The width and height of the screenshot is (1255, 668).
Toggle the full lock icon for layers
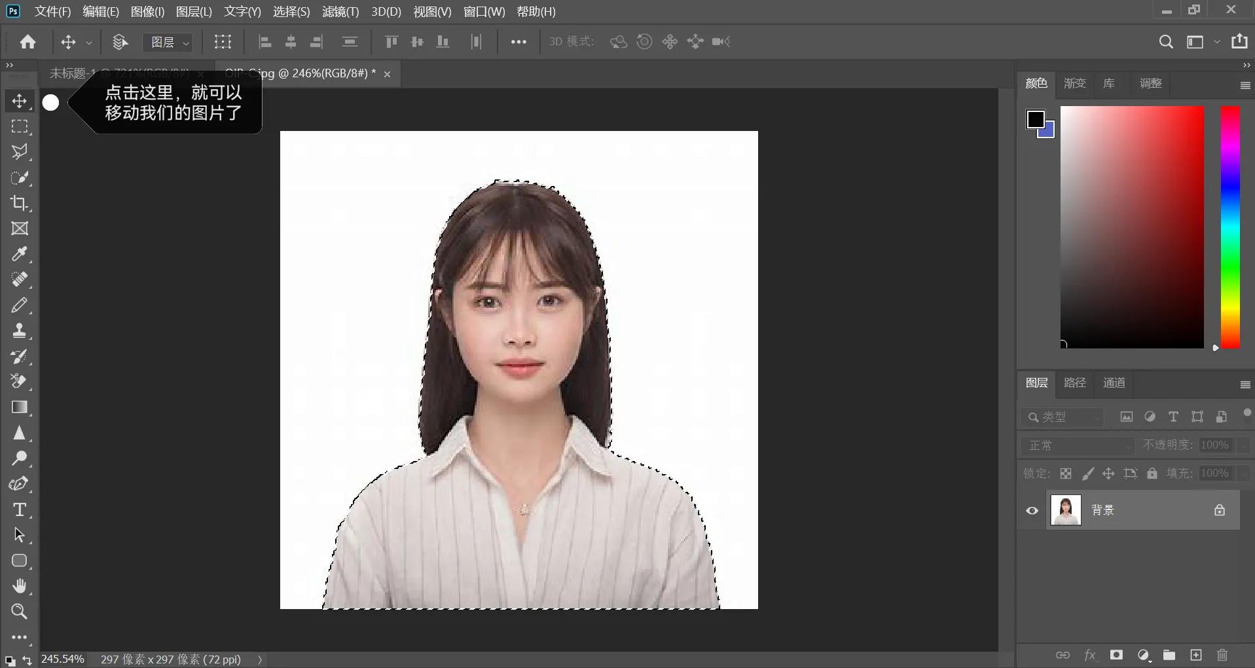[x=1153, y=473]
